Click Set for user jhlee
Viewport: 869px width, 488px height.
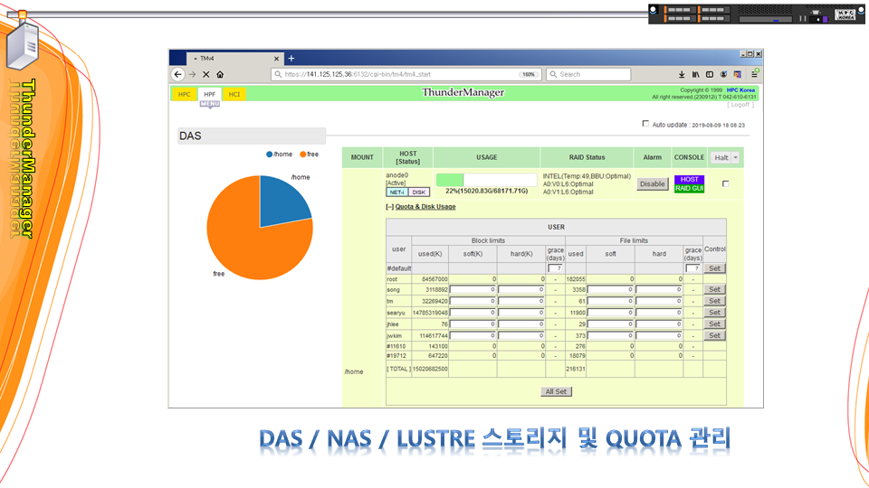pyautogui.click(x=715, y=324)
